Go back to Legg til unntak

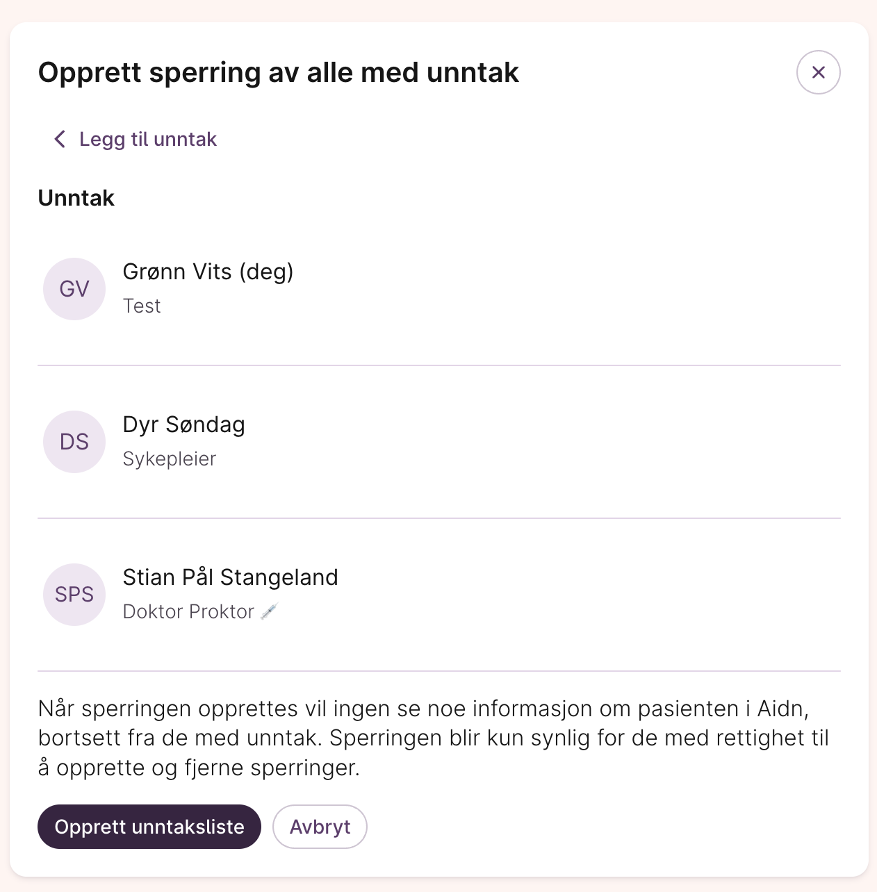[147, 139]
